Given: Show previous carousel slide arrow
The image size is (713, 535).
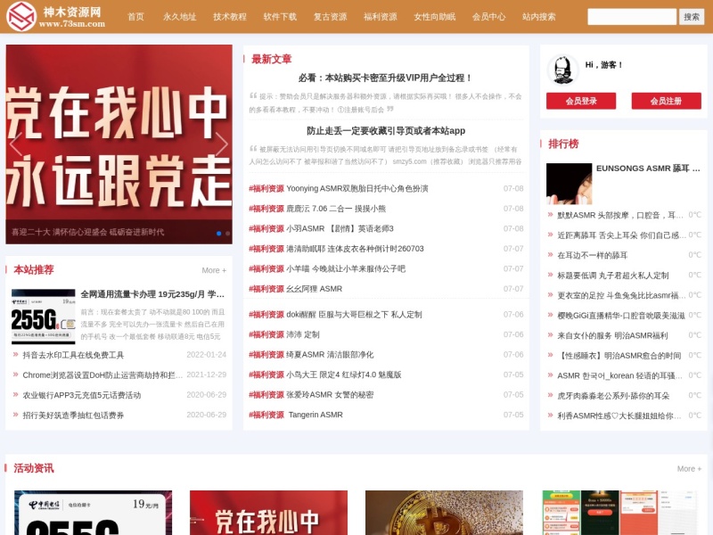Looking at the screenshot, I should 16,144.
